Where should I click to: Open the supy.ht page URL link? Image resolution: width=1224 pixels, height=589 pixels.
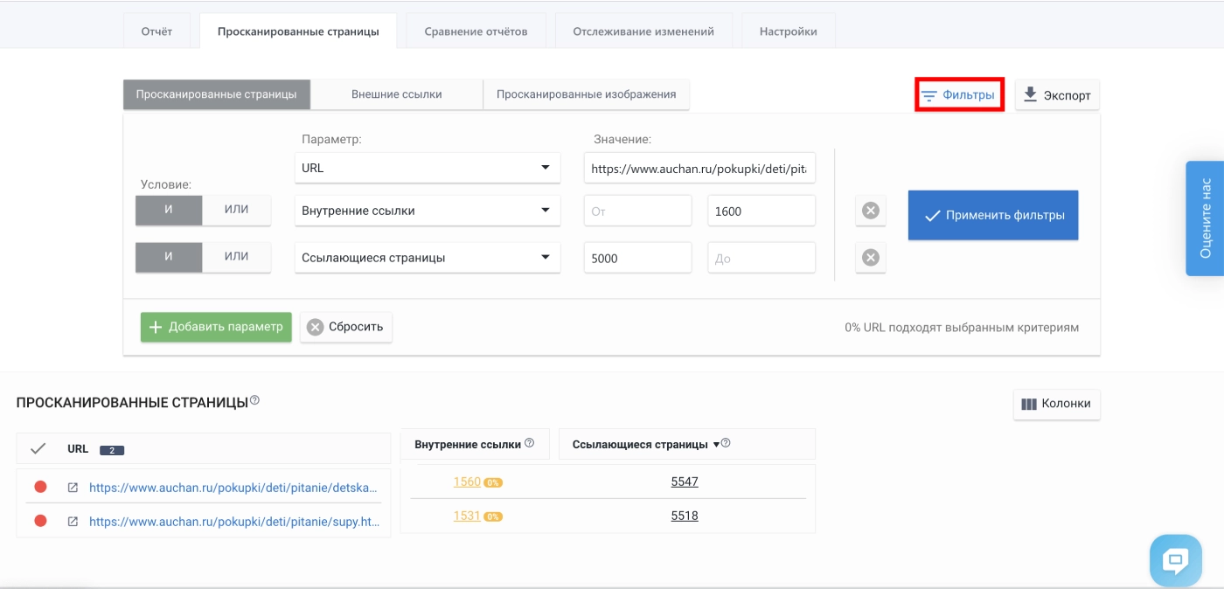point(234,521)
